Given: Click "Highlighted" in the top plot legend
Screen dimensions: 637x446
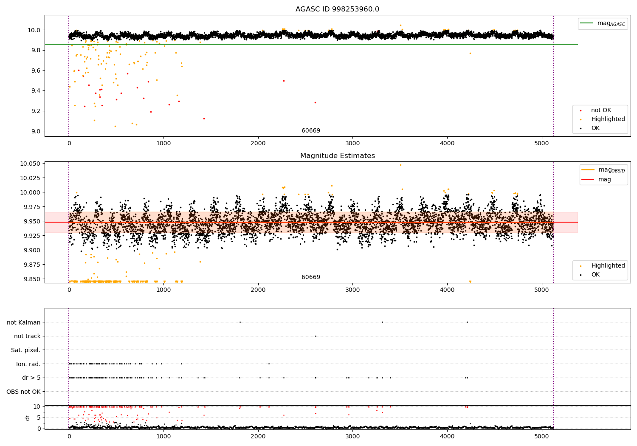Looking at the screenshot, I should [x=608, y=119].
